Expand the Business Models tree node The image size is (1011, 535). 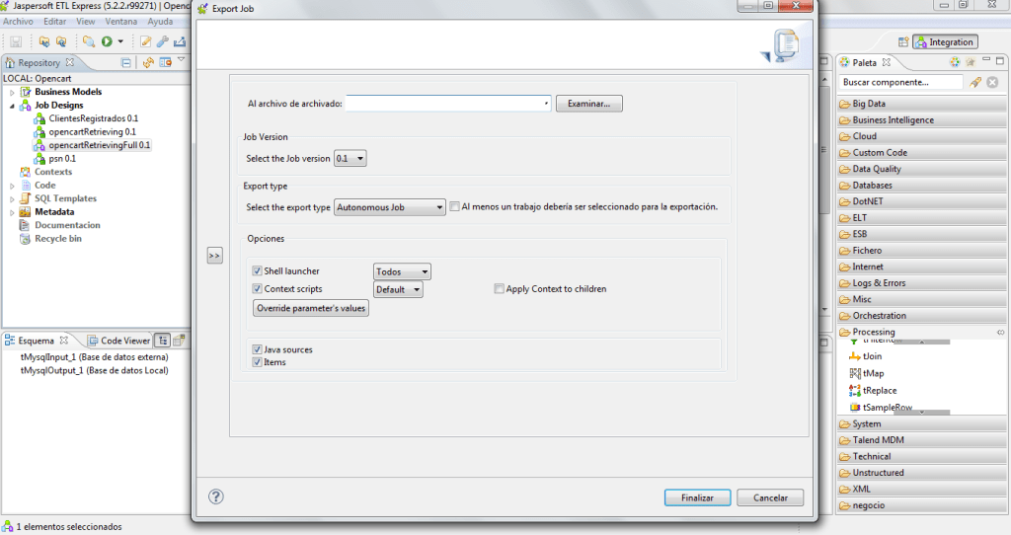click(13, 92)
